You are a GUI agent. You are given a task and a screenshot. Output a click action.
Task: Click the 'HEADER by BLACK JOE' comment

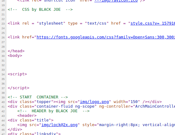(x=53, y=111)
